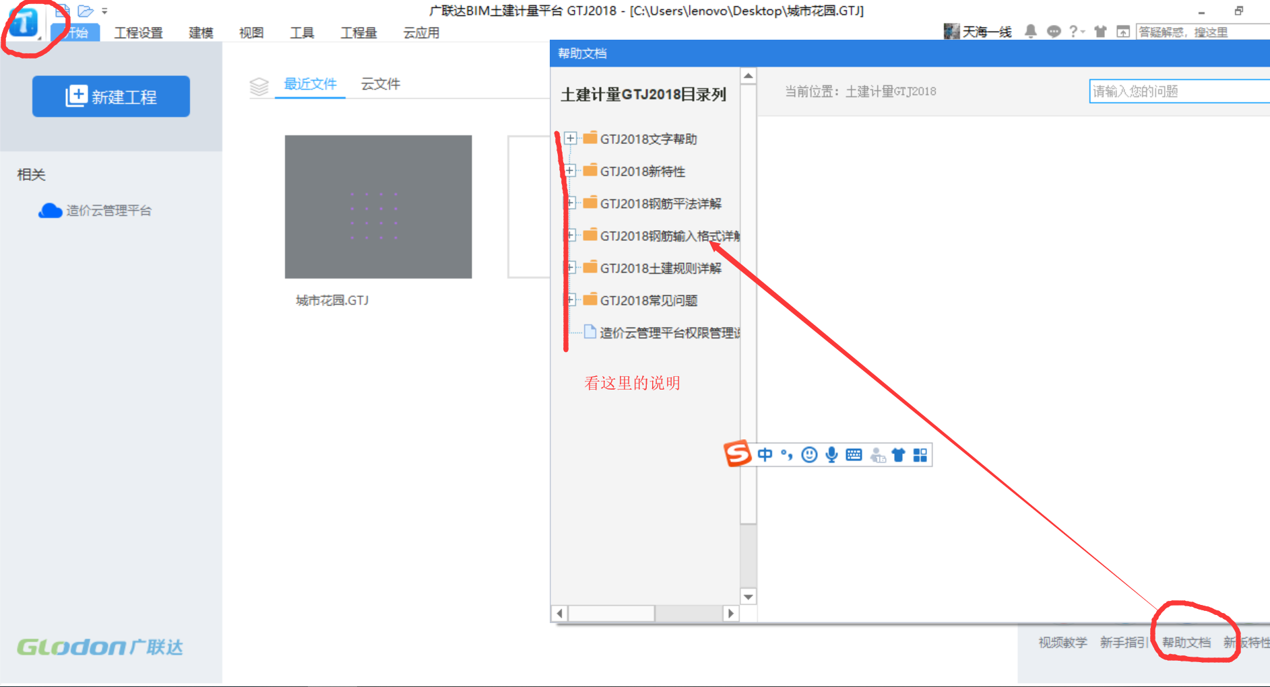Select the GTJ2018文字帮助 folder item
This screenshot has height=687, width=1270.
(641, 139)
